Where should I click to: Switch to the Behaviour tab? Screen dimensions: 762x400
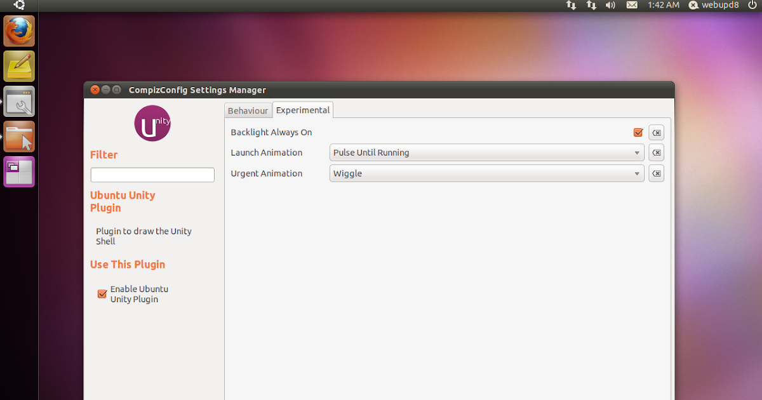[248, 110]
